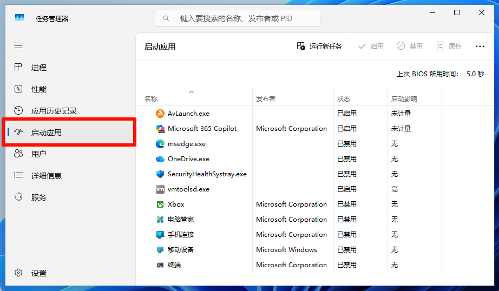
Task: Click 已启用 status in AvLaunch.exe row
Action: pos(347,114)
